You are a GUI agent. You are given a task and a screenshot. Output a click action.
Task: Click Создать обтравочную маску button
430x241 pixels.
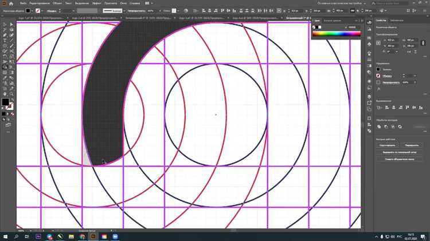click(400, 159)
